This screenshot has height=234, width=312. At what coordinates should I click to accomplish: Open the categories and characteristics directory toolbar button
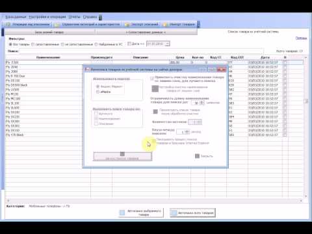(88, 25)
